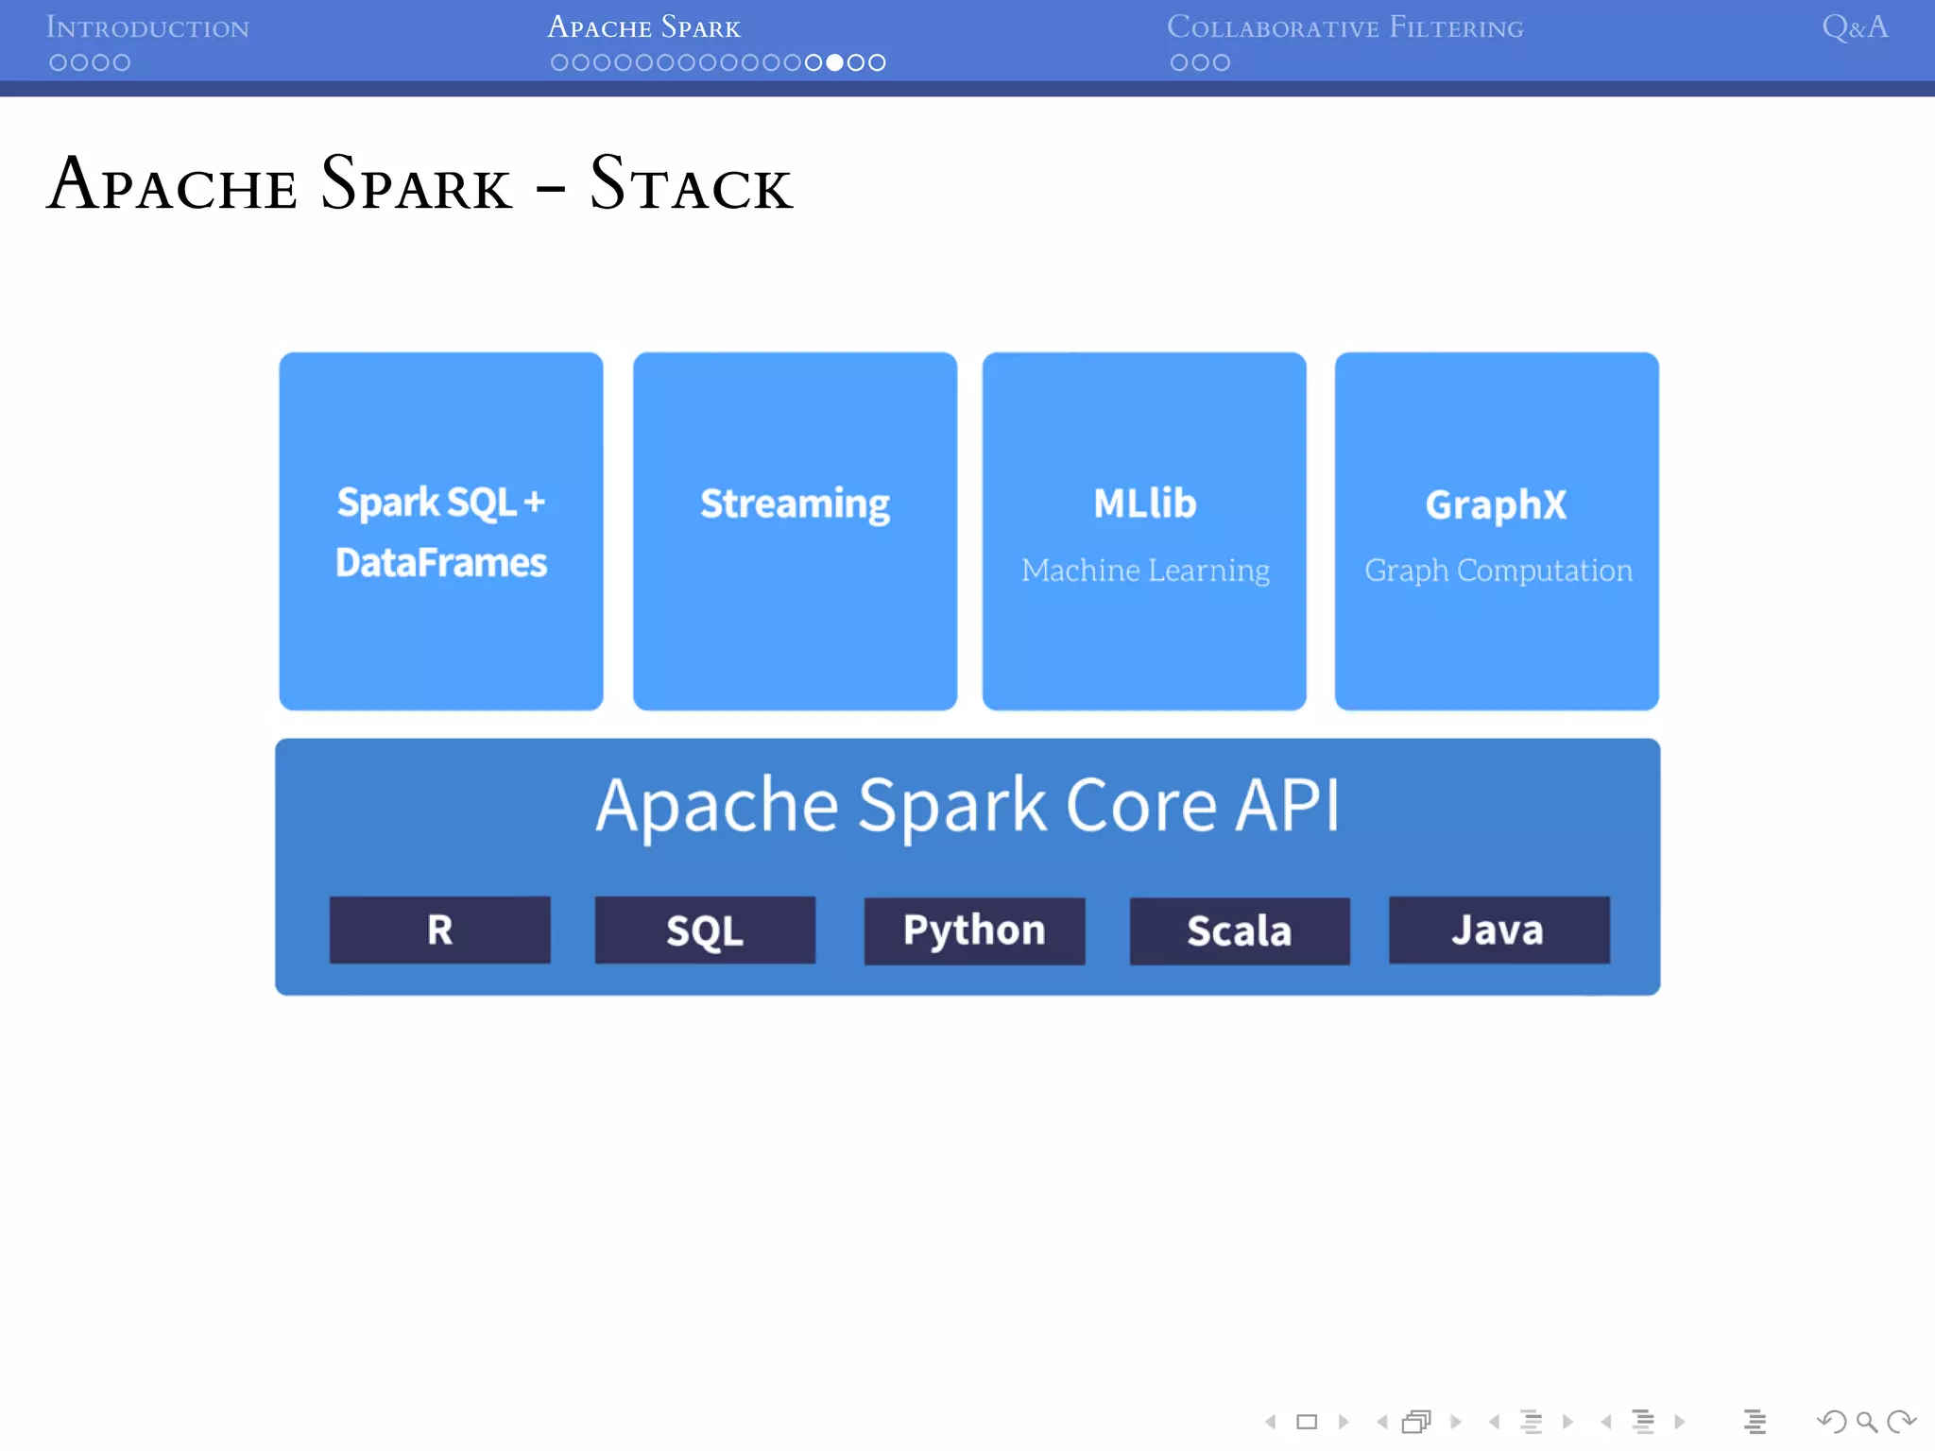Open the Collaborative Filtering section
This screenshot has width=1935, height=1451.
1345,27
